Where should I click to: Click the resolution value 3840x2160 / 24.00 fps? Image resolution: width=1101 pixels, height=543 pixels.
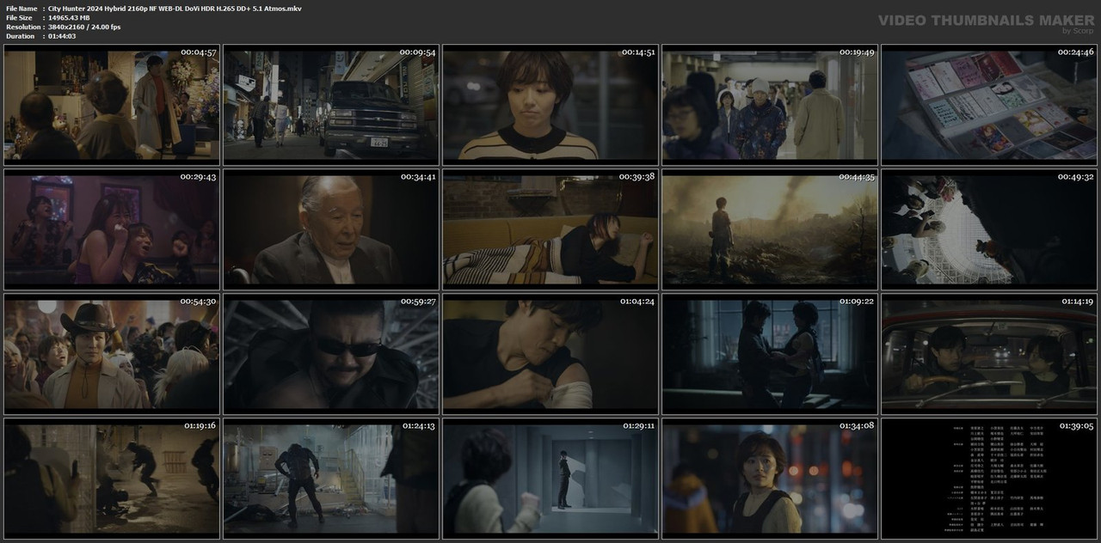(x=84, y=27)
